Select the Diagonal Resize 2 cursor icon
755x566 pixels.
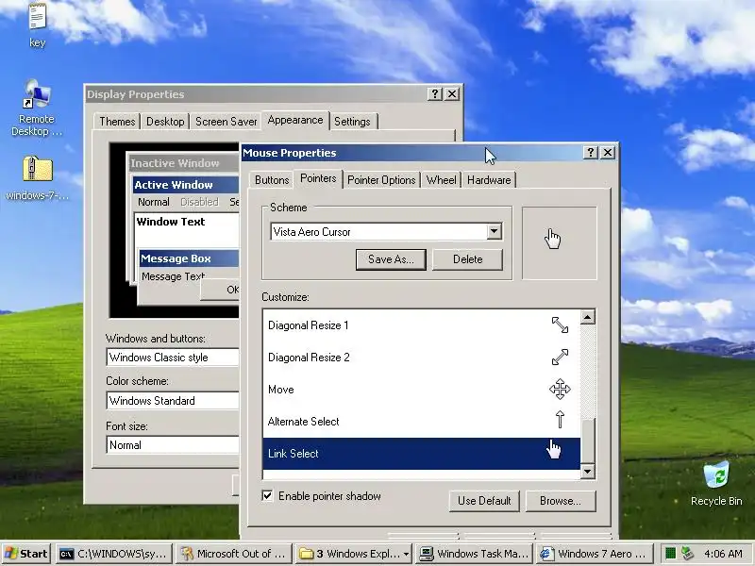pyautogui.click(x=560, y=358)
